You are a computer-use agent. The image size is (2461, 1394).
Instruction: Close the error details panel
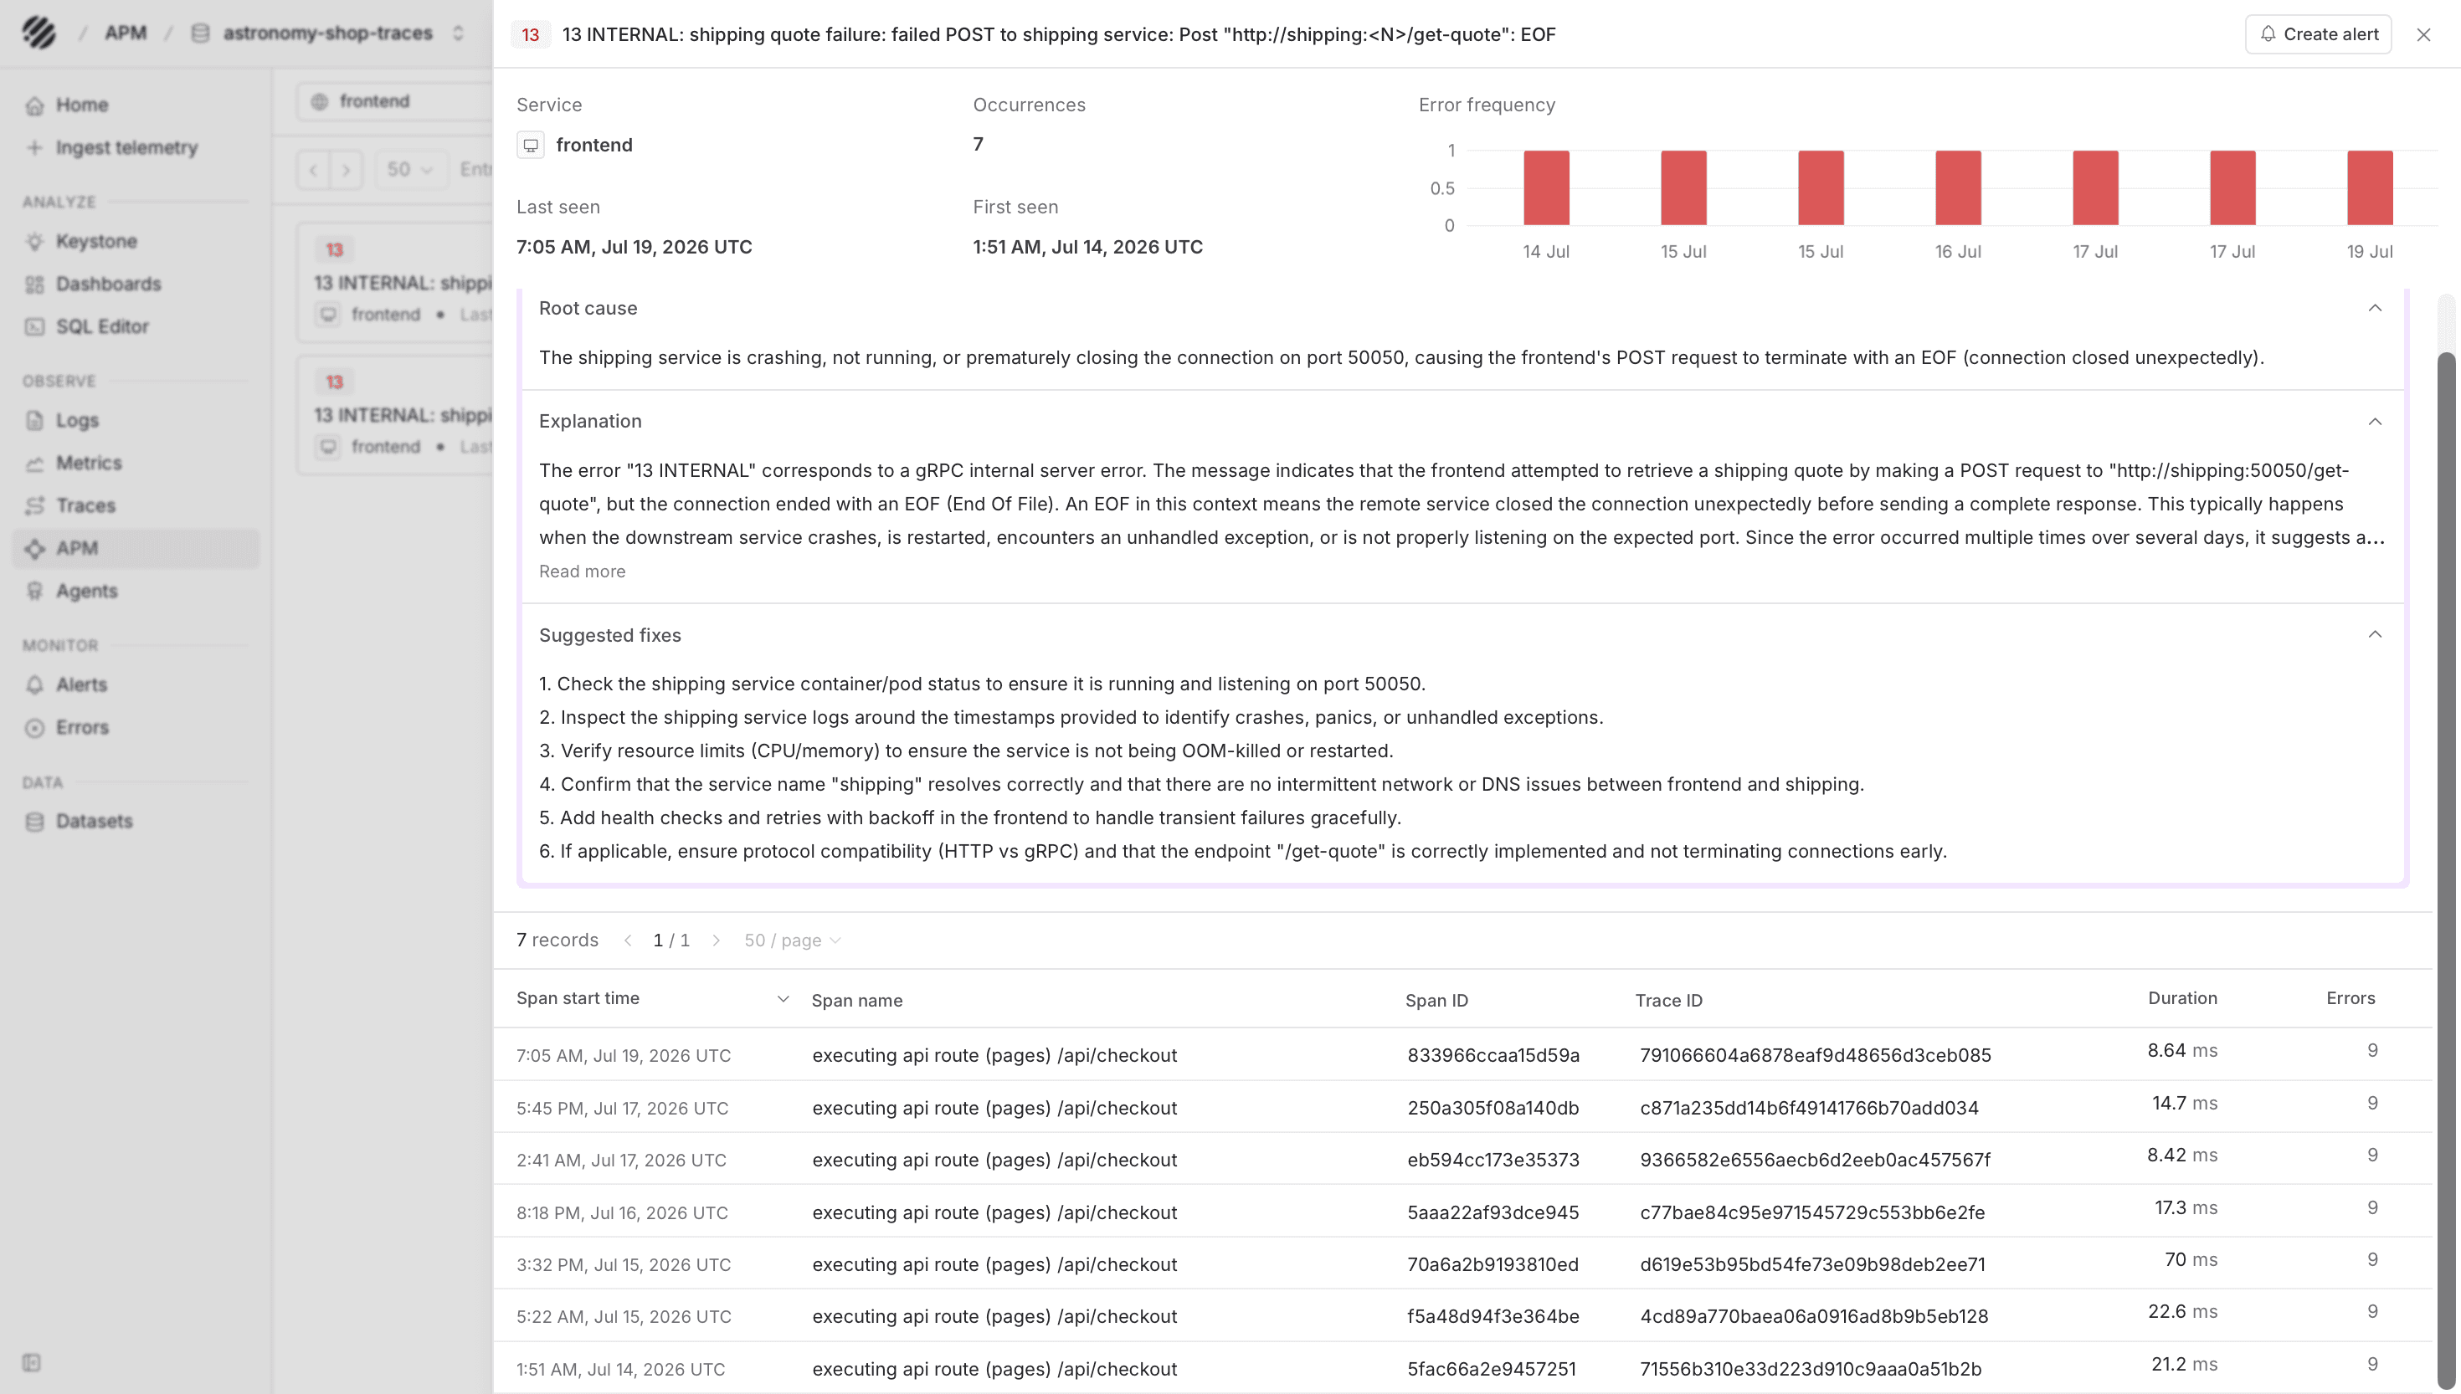(x=2423, y=34)
